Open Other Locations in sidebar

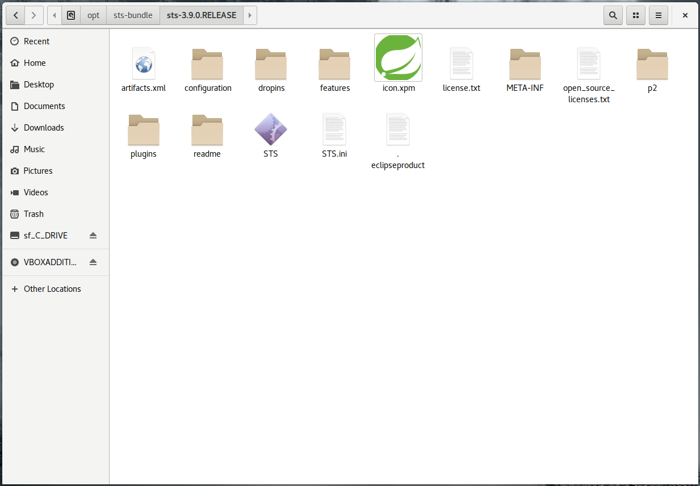tap(52, 289)
